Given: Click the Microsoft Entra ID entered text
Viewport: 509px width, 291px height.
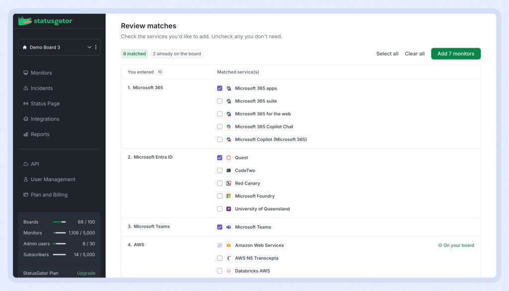Looking at the screenshot, I should click(153, 157).
